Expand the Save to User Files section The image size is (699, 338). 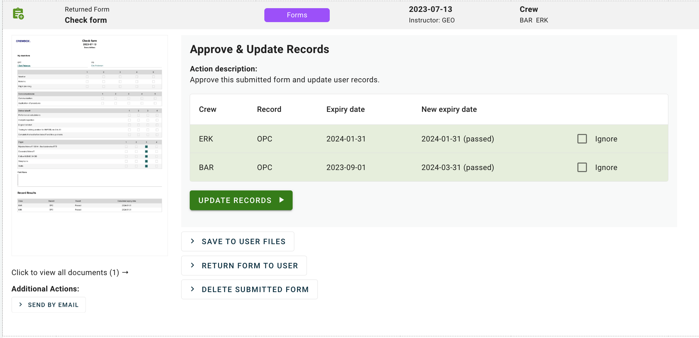[237, 241]
